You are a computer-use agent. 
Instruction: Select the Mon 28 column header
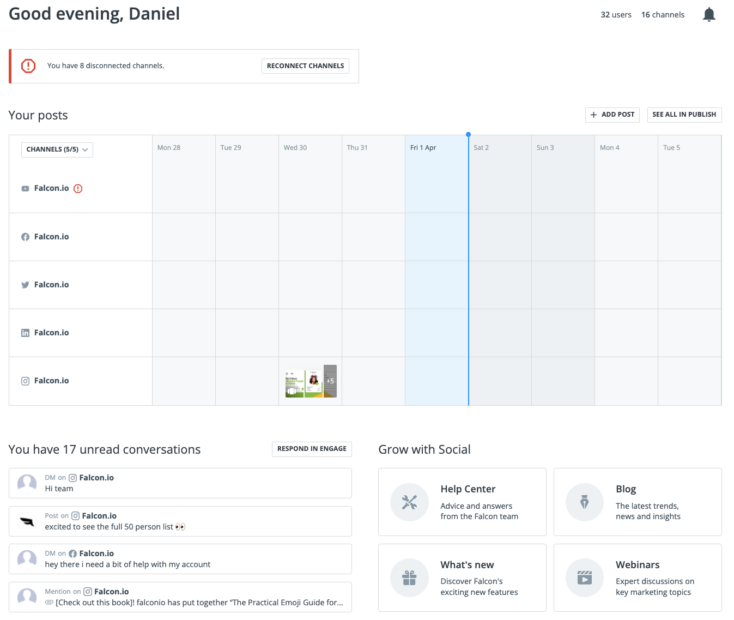[x=169, y=148]
